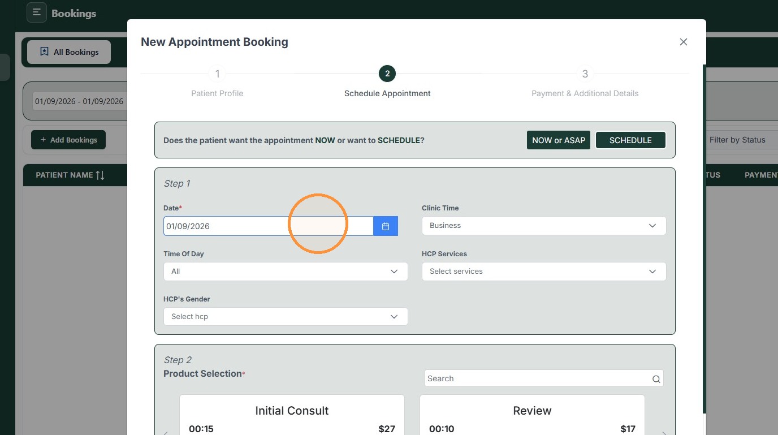Expand the HCP's Gender dropdown
This screenshot has width=778, height=435.
tap(286, 317)
